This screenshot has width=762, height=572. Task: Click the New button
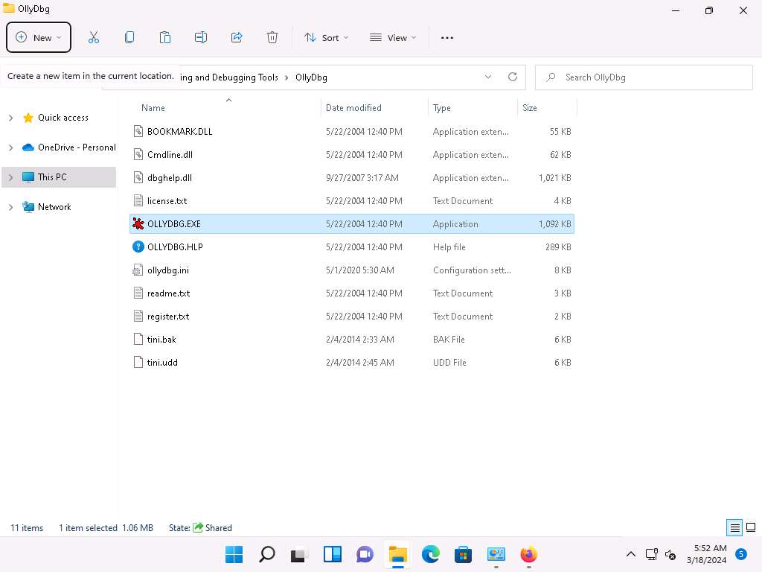(39, 37)
